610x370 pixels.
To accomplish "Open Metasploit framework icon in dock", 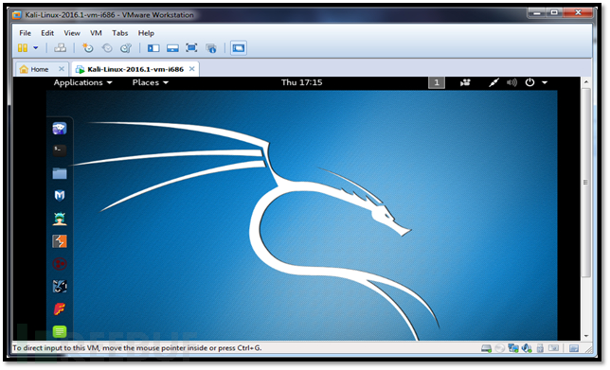I will (60, 196).
